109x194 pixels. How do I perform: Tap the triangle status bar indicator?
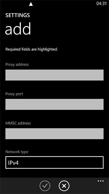pyautogui.click(x=31, y=4)
